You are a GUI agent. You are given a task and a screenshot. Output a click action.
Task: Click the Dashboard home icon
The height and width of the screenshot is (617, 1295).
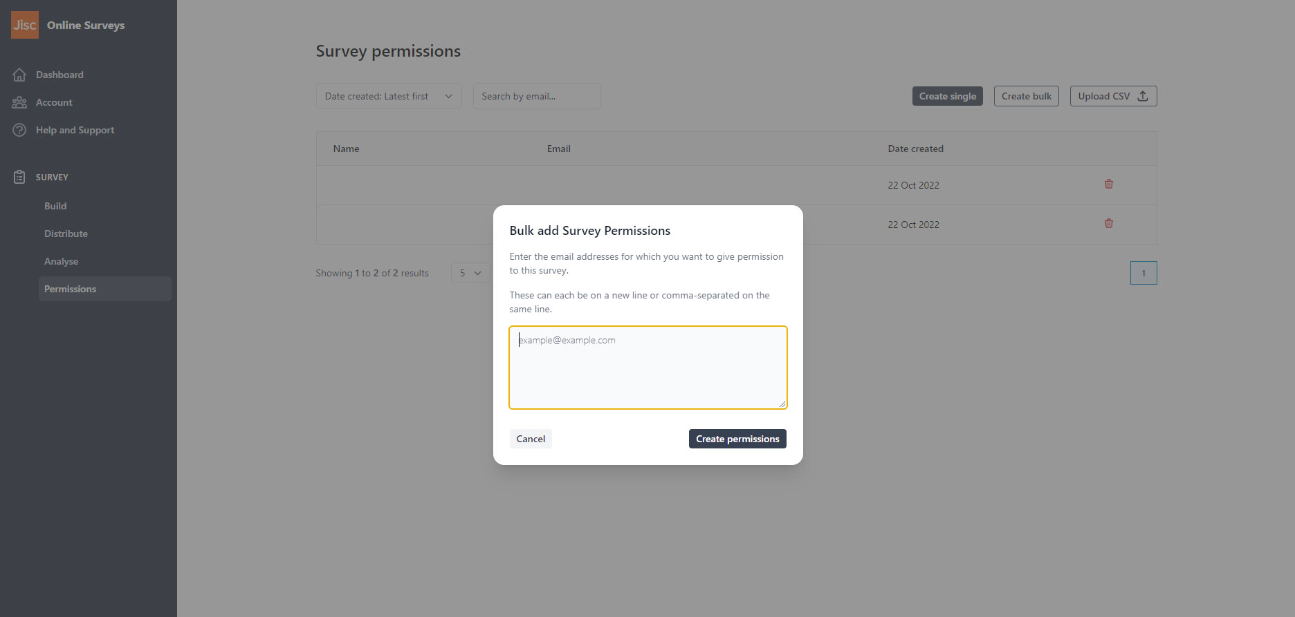point(19,75)
